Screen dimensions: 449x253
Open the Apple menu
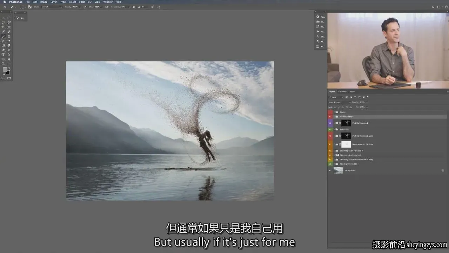[x=4, y=2]
